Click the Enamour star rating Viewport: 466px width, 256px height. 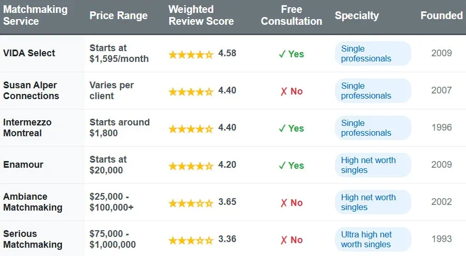(x=190, y=166)
